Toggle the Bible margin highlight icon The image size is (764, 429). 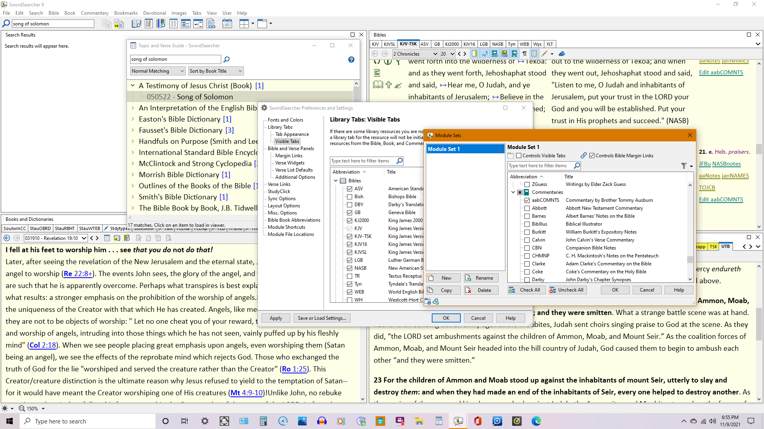474,54
